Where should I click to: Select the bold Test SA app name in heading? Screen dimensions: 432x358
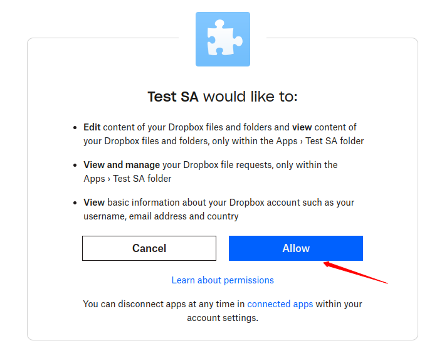173,97
